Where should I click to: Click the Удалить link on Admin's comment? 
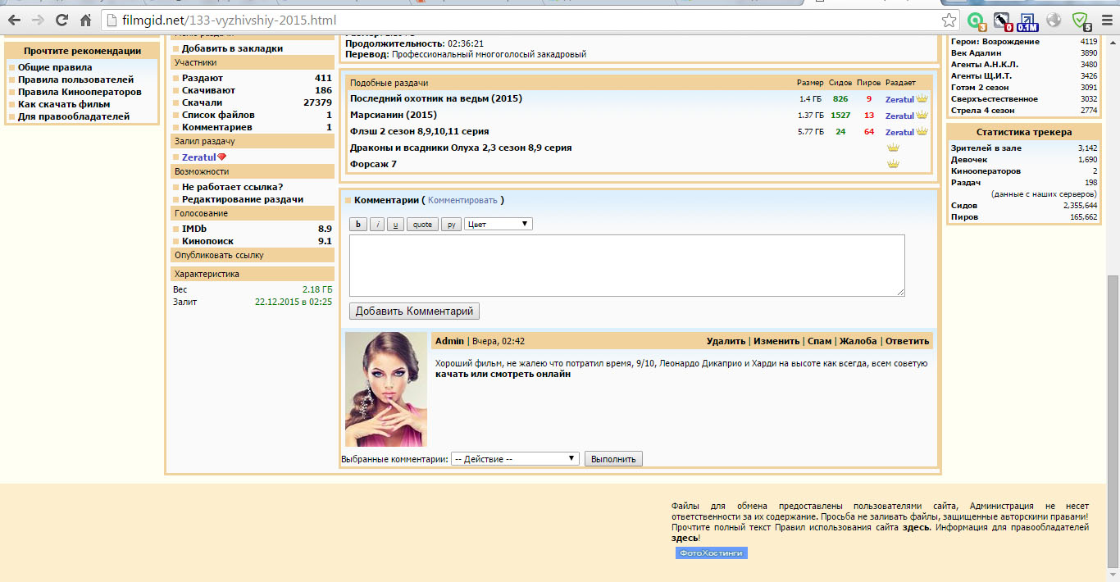point(726,341)
